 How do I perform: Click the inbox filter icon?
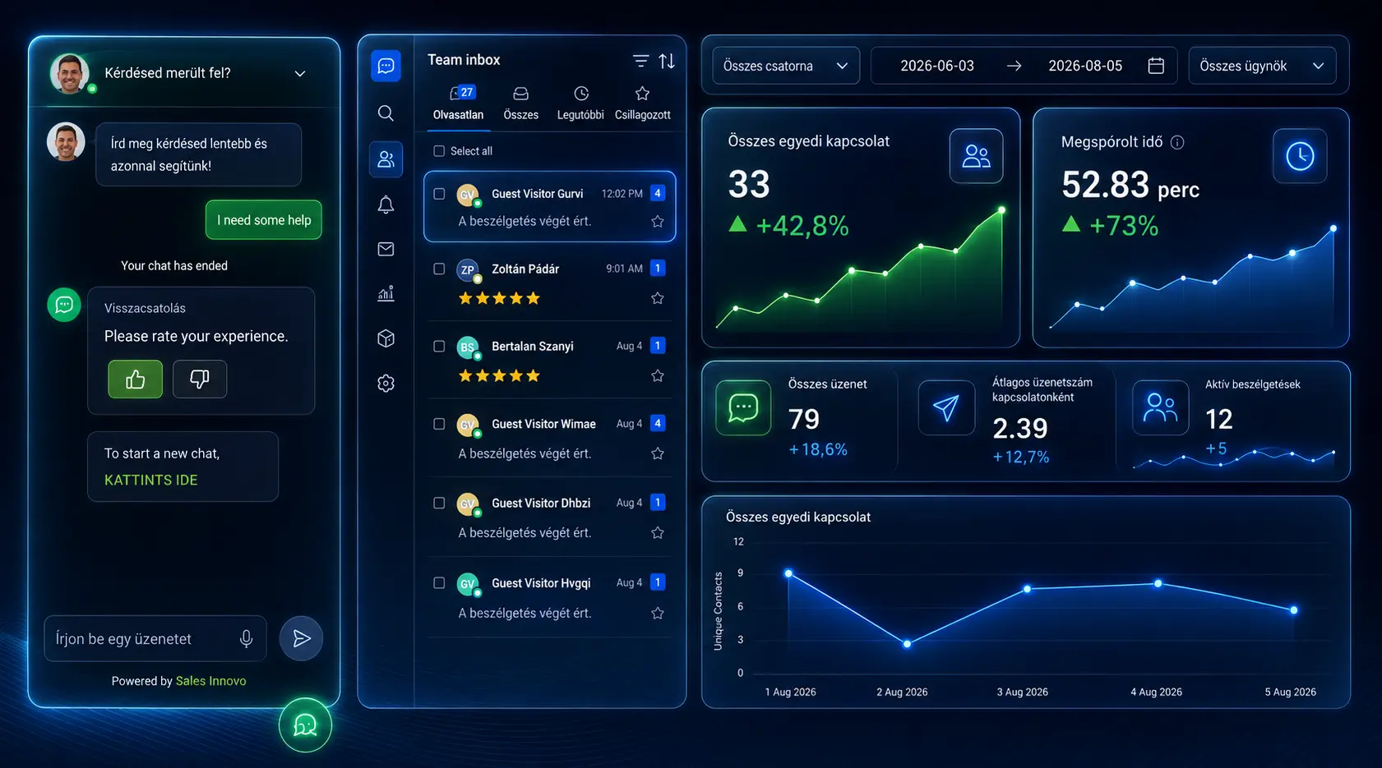point(640,61)
